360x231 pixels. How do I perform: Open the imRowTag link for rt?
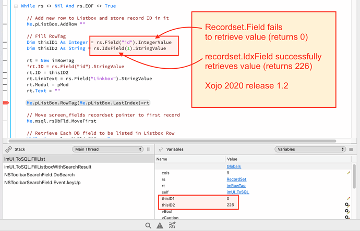click(x=236, y=186)
